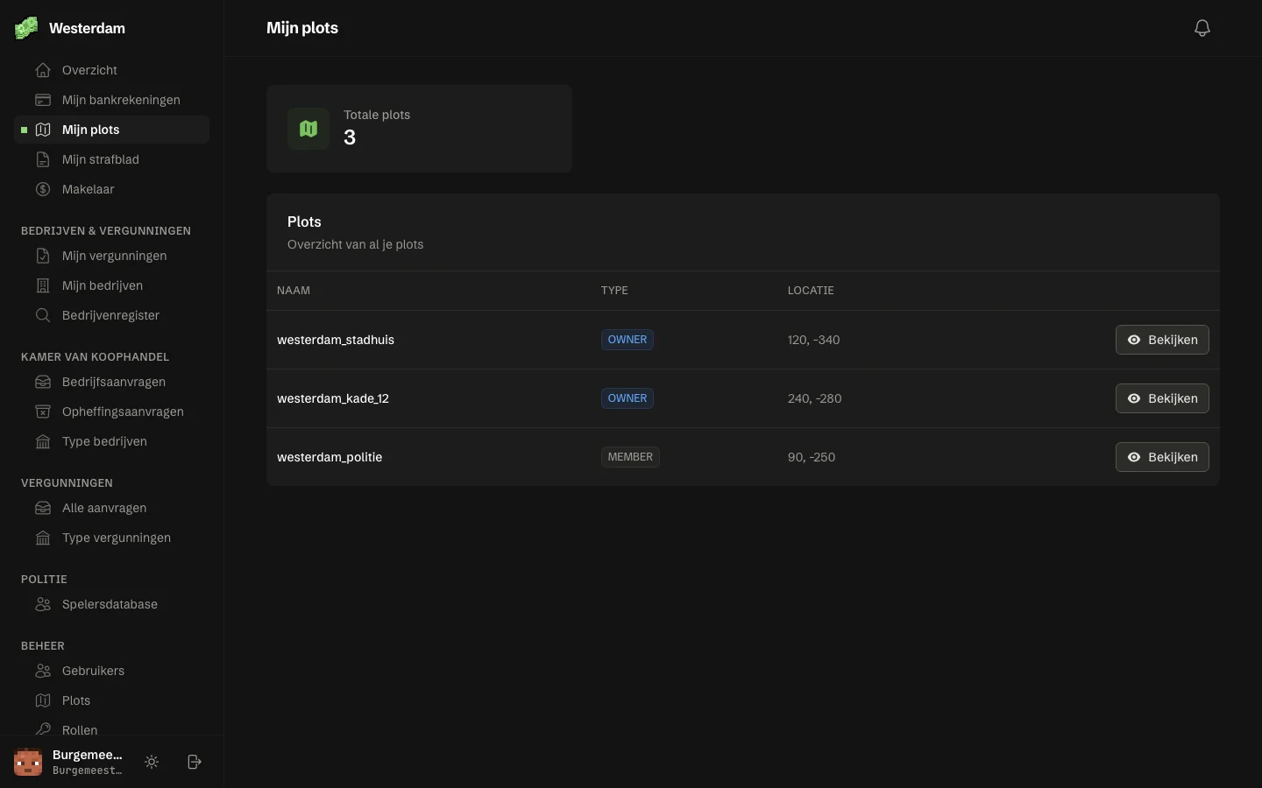The width and height of the screenshot is (1262, 788).
Task: Click the location value 240, -280
Action: pos(814,398)
